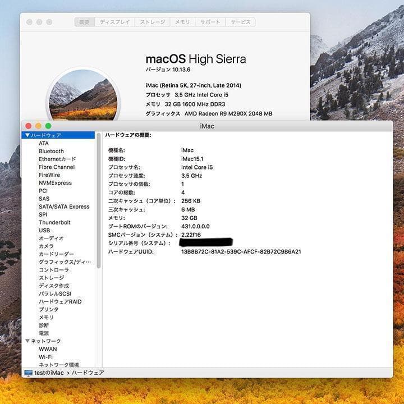
Task: Click the iMac15,1 model ID value
Action: 192,159
